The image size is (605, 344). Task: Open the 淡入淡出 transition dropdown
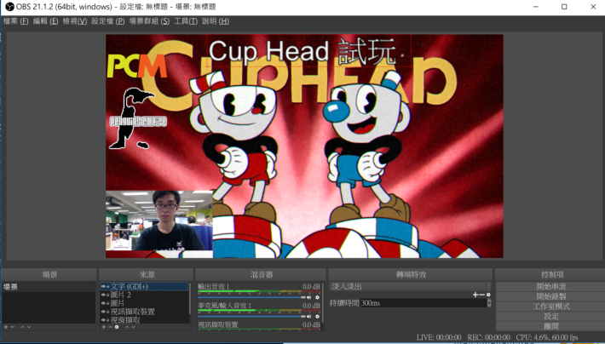click(411, 287)
